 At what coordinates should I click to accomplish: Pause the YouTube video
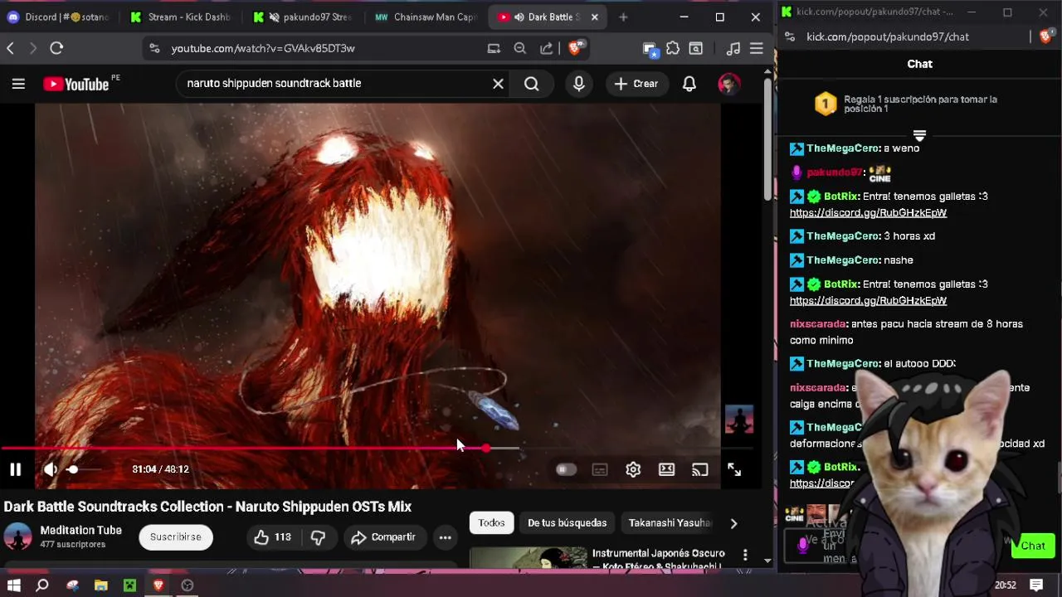15,469
